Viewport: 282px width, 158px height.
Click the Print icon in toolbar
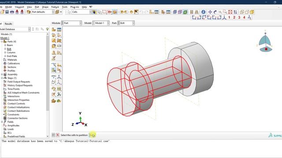point(12,12)
